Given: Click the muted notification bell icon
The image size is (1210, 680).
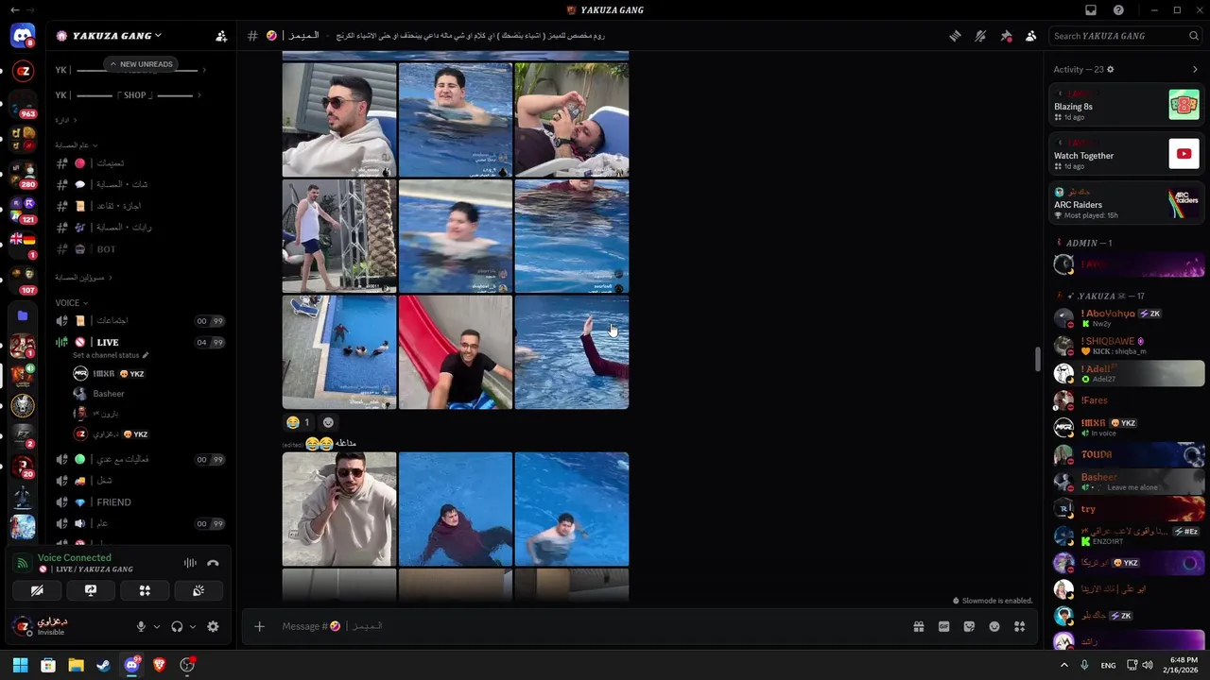Looking at the screenshot, I should point(980,36).
